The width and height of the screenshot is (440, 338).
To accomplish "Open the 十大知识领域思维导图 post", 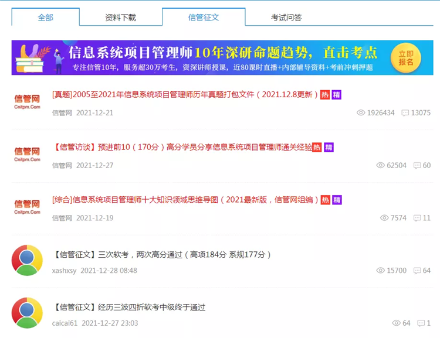I will [185, 200].
